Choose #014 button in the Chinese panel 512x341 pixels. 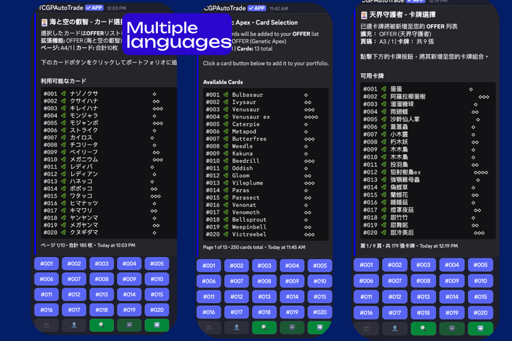click(x=452, y=296)
